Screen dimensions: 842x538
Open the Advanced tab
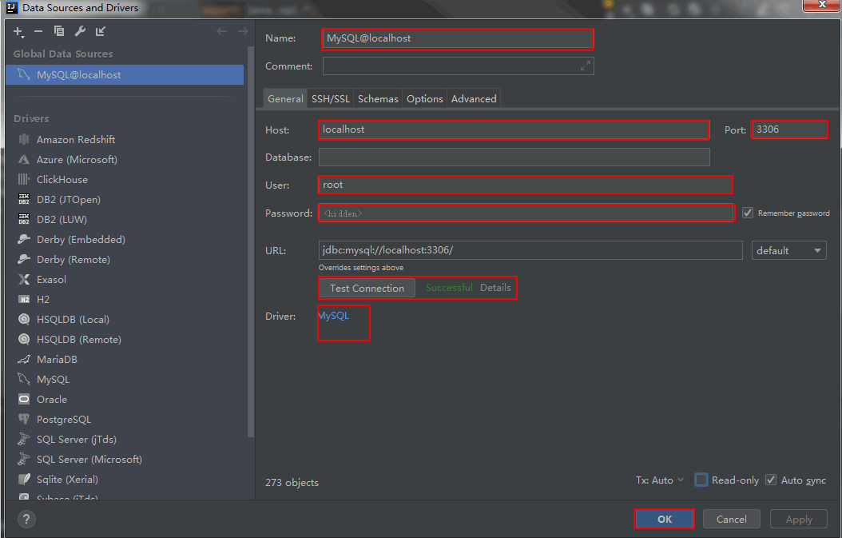pyautogui.click(x=474, y=99)
